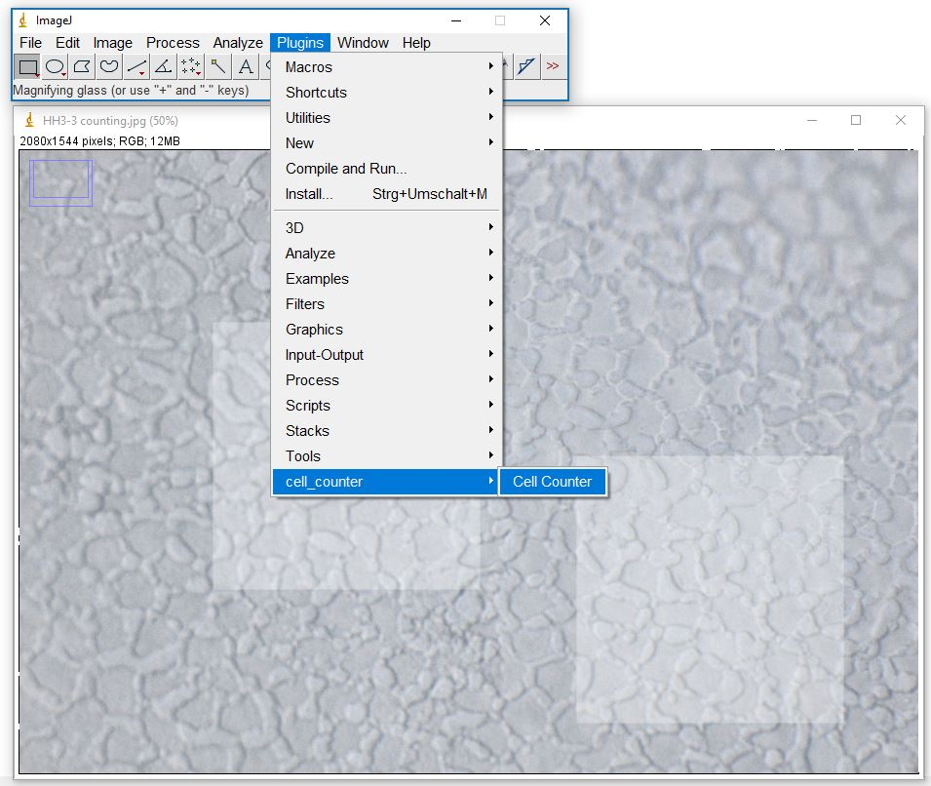The height and width of the screenshot is (786, 931).
Task: Expand the Stacks submenu
Action: (386, 431)
